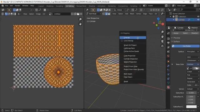
Task: Open the GGX distribution dropdown
Action: tap(193, 57)
